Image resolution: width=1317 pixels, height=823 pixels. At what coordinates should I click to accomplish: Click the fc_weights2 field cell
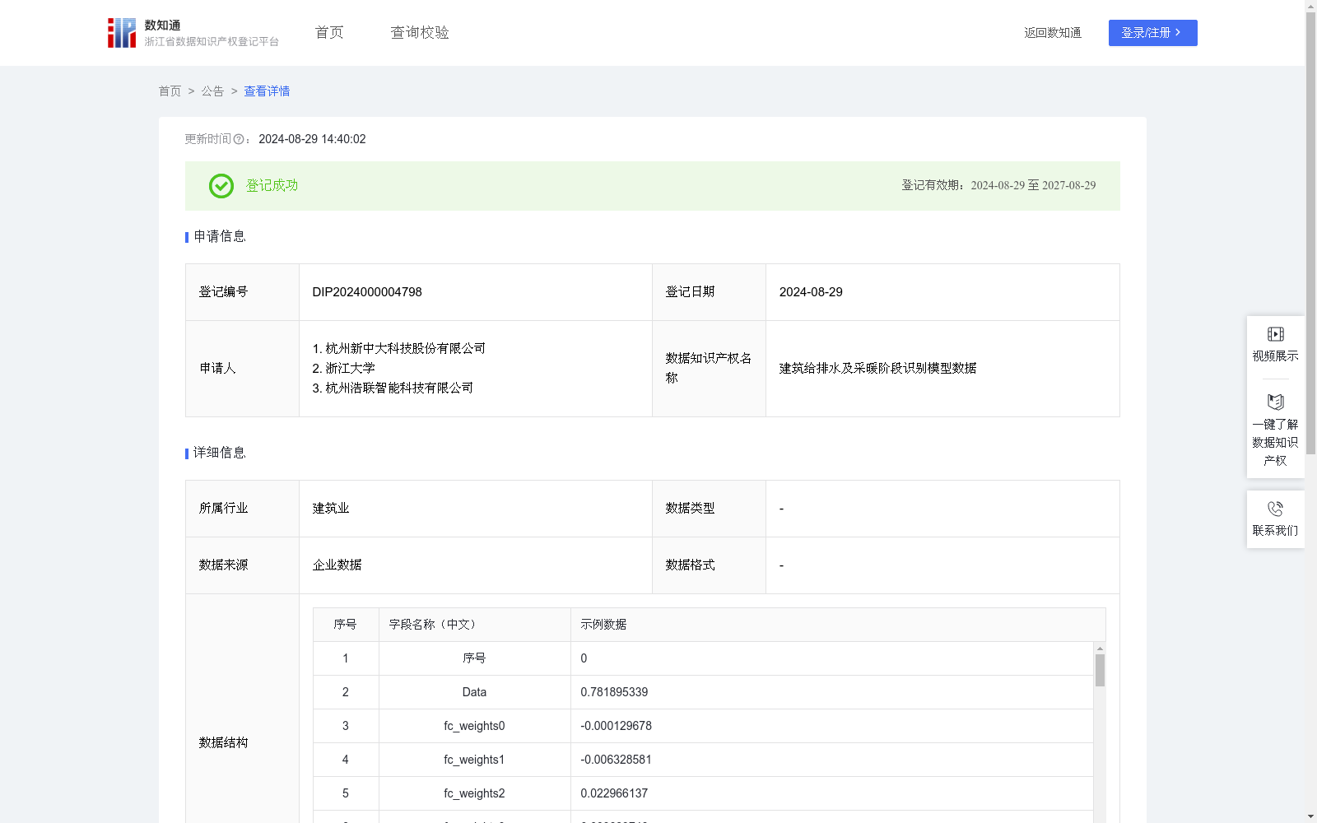point(474,793)
